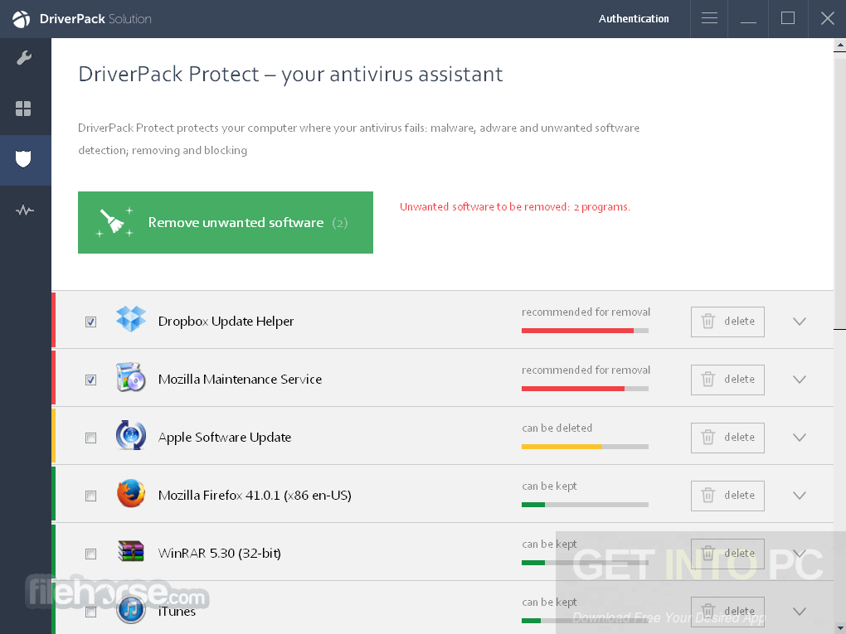Image resolution: width=846 pixels, height=634 pixels.
Task: Open the Authentication menu item
Action: (x=634, y=19)
